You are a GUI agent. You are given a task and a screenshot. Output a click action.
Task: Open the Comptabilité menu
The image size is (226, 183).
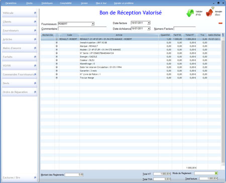66,3
